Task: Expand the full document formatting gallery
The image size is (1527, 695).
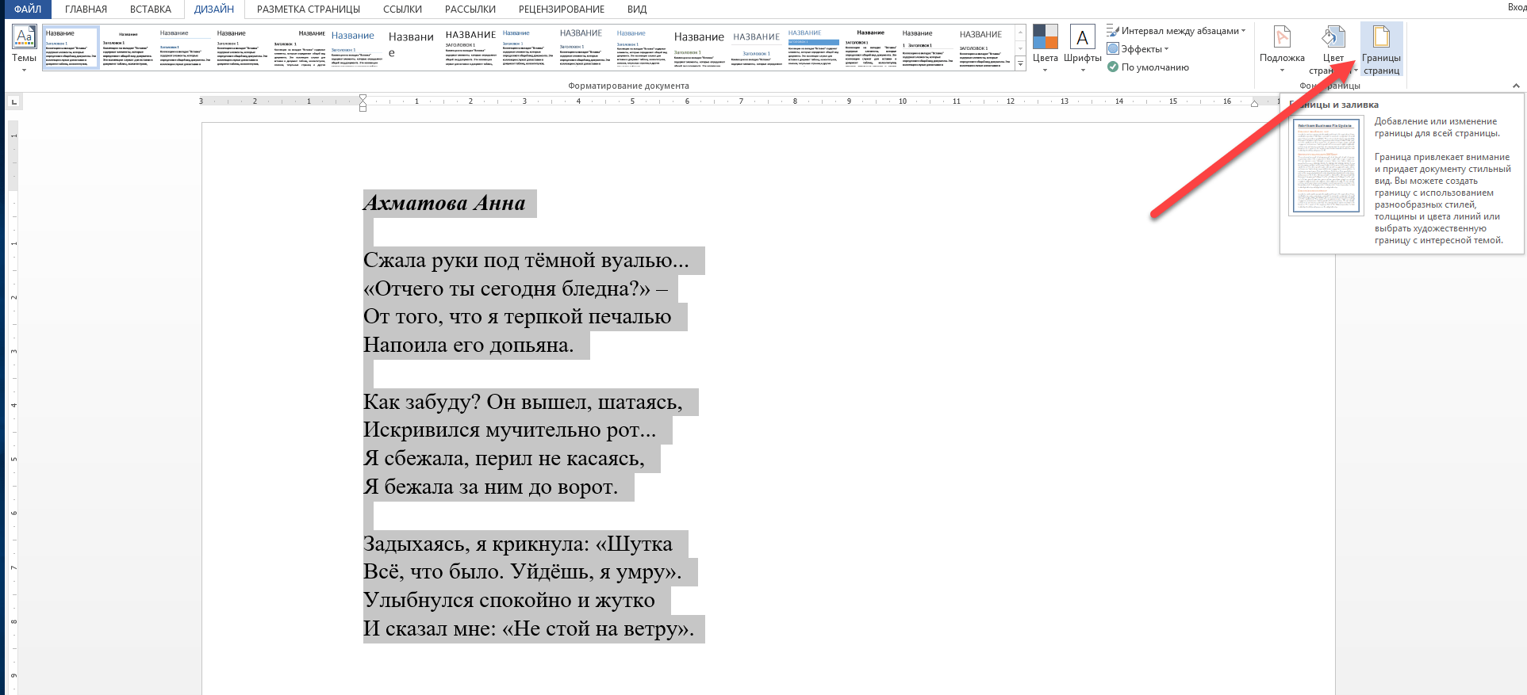Action: [1020, 64]
